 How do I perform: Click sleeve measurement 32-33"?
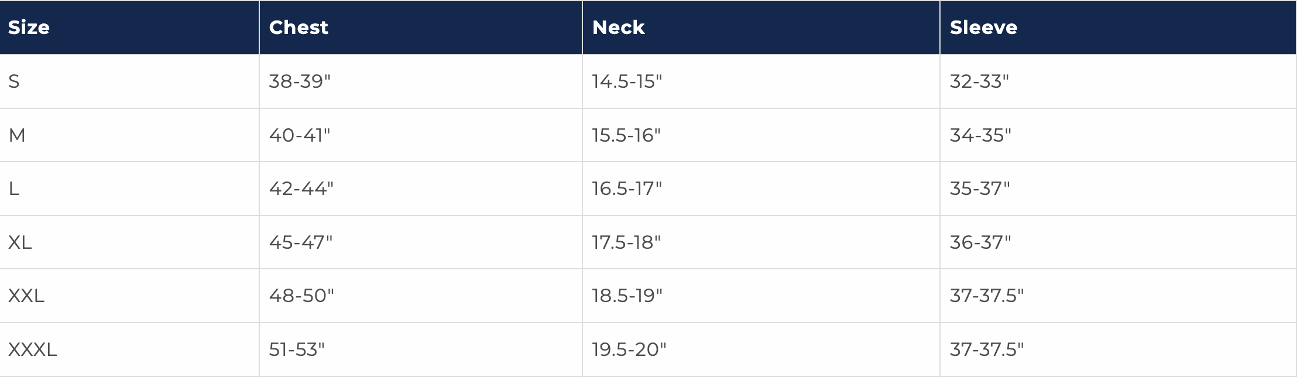(x=979, y=81)
